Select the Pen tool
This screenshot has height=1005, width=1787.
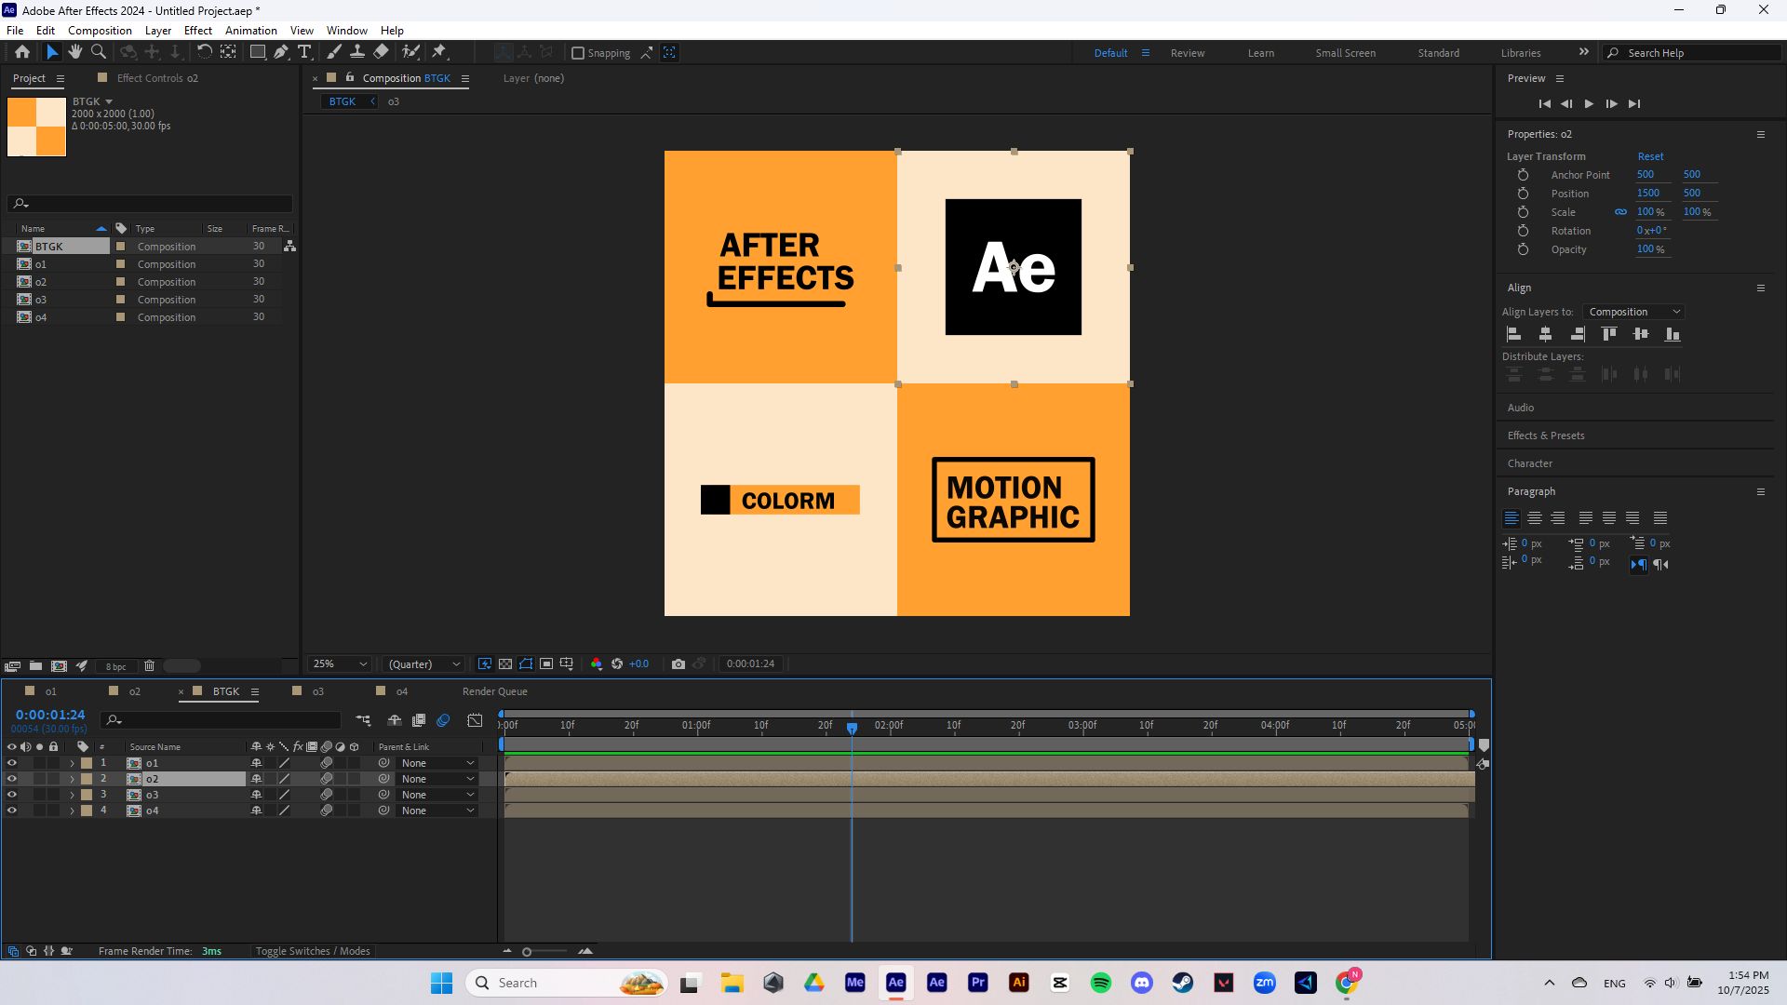(x=280, y=52)
